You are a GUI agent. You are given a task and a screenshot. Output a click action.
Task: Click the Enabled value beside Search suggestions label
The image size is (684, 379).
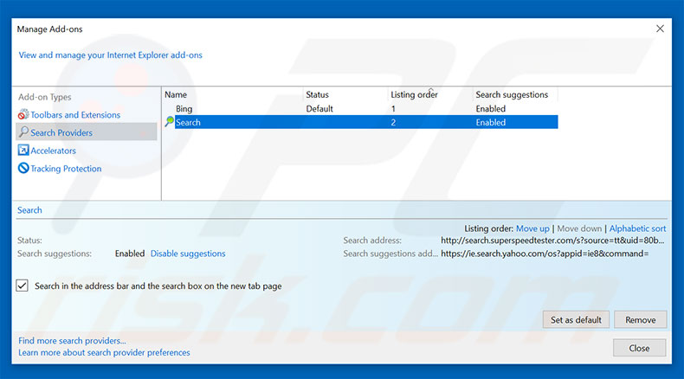click(130, 254)
